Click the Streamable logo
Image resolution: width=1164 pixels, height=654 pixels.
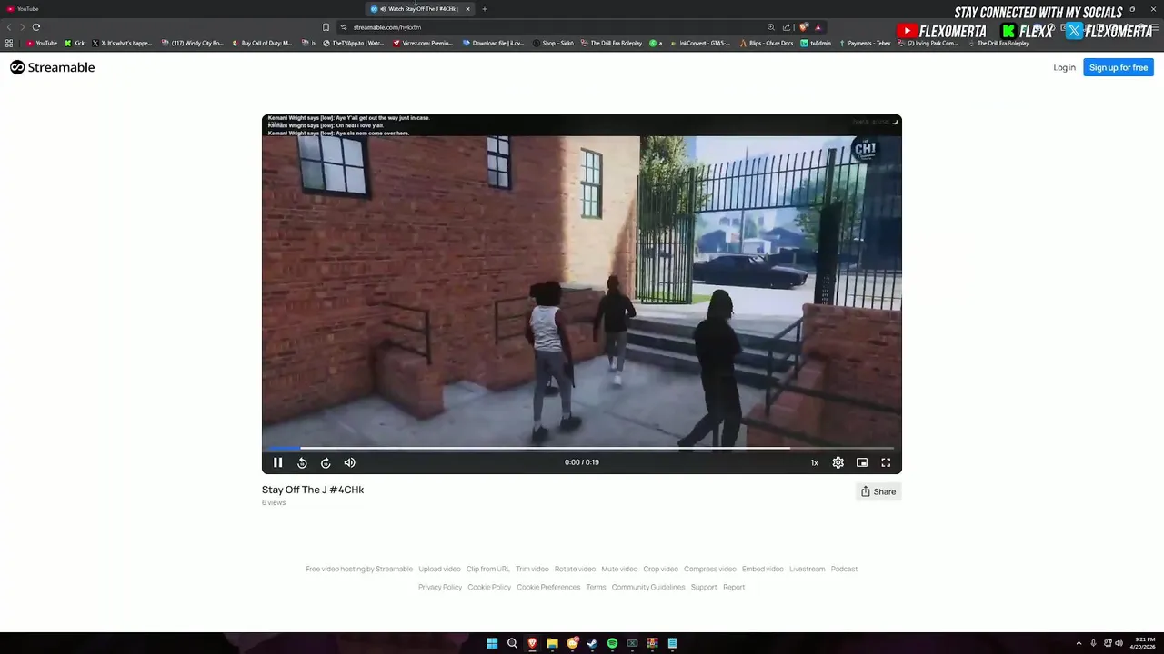tap(53, 67)
